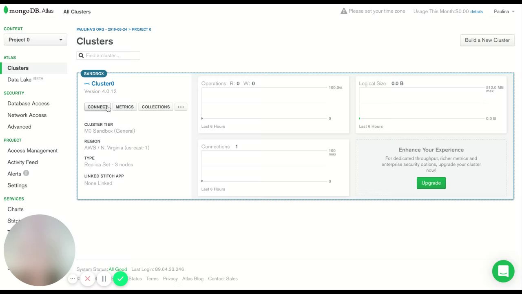This screenshot has height=294, width=522.
Task: Open the Intercom chat bubble
Action: (x=503, y=271)
